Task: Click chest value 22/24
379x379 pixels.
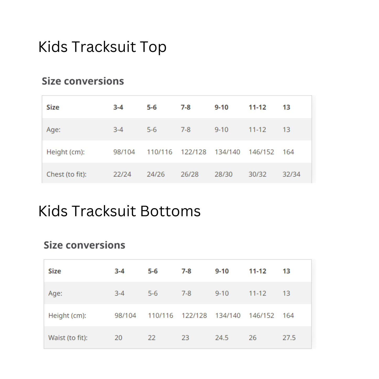Action: click(x=122, y=174)
